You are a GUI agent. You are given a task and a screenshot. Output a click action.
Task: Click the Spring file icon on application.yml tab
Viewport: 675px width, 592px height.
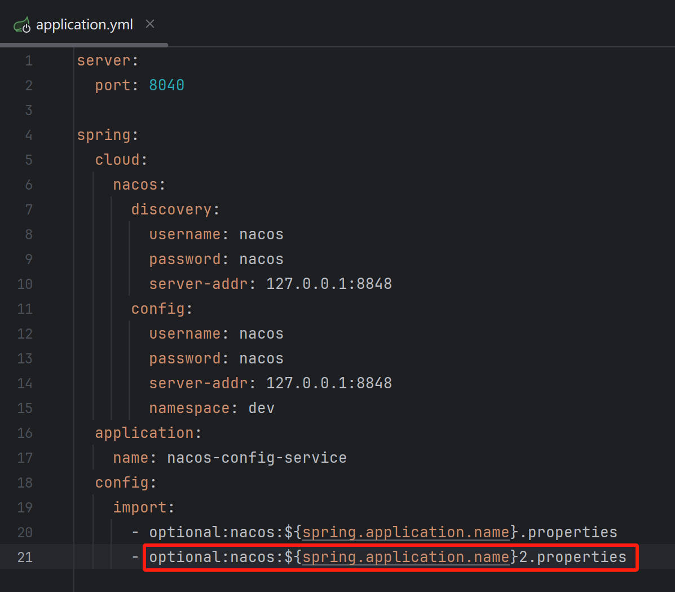[22, 25]
